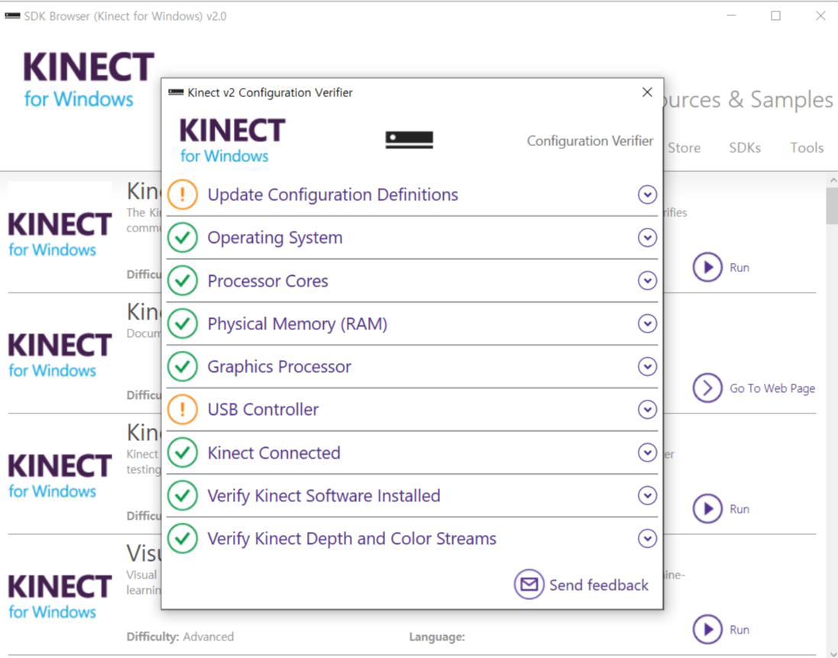The width and height of the screenshot is (838, 658).
Task: Expand the Verify Kinect Depth and Color Streams chevron
Action: point(647,539)
